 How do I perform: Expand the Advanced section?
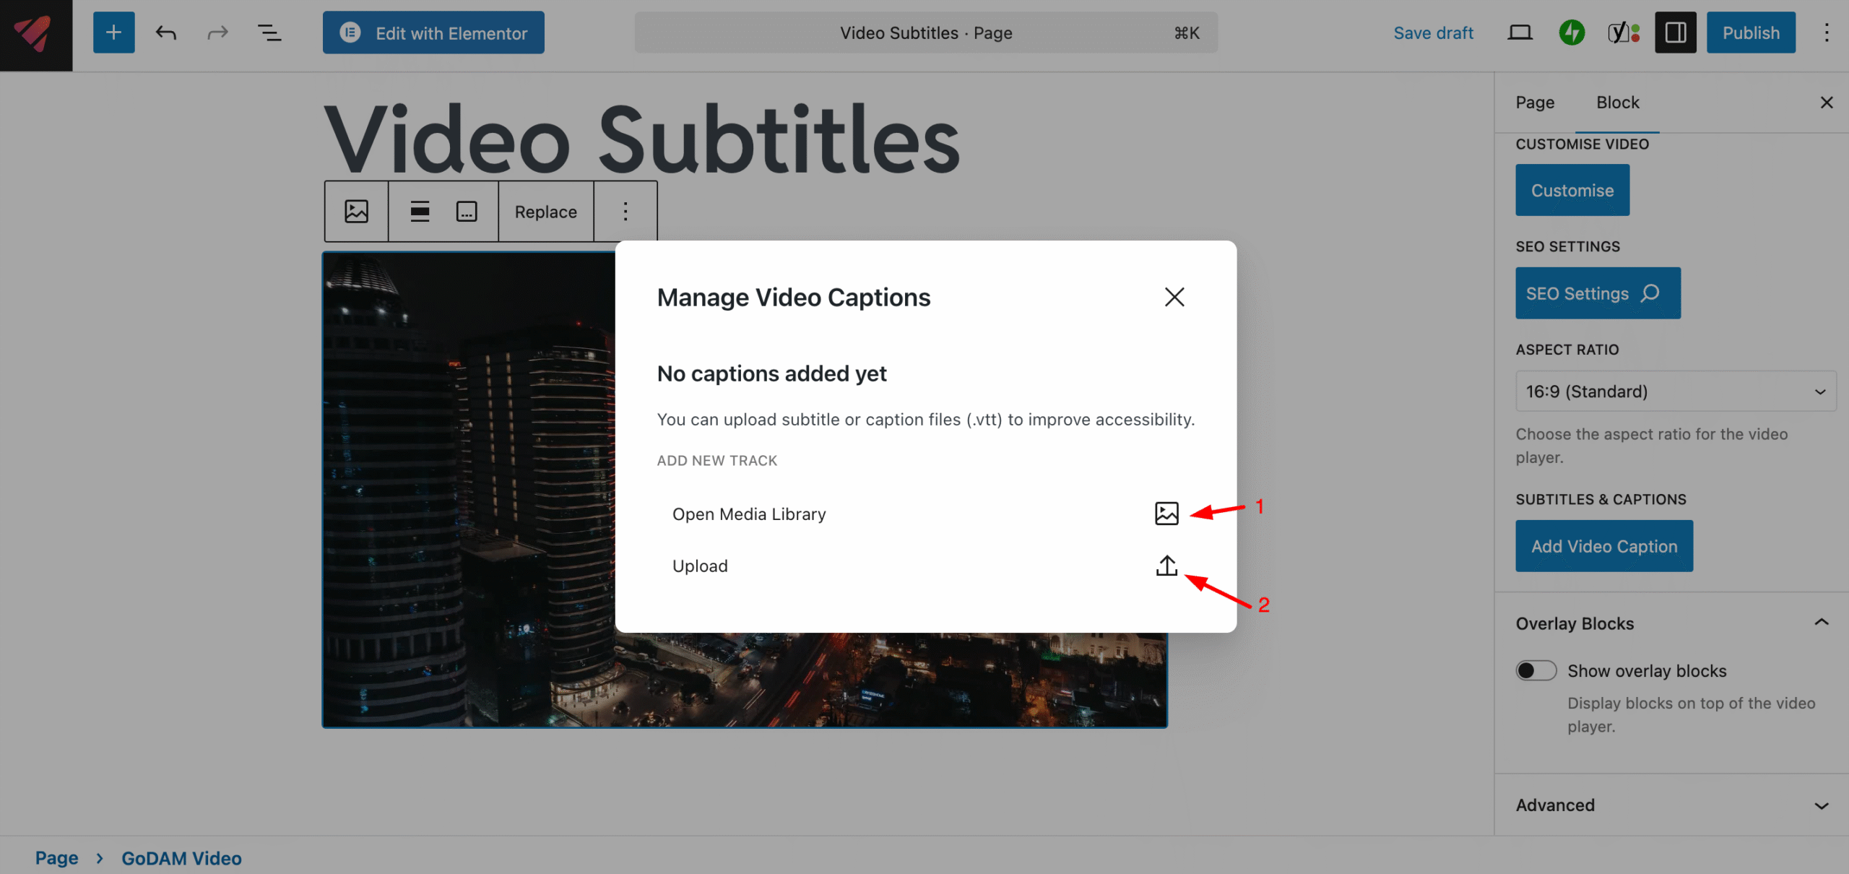click(1821, 805)
